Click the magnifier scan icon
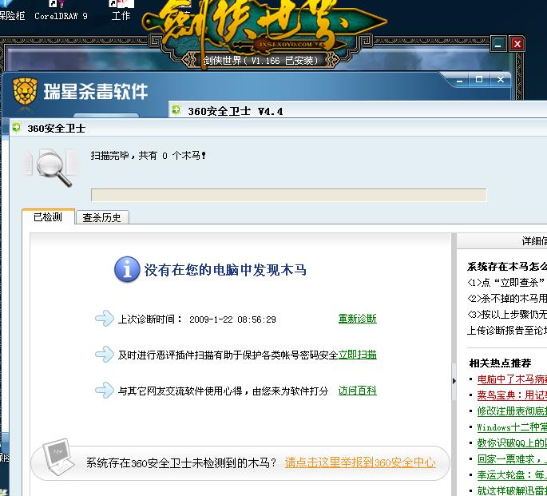This screenshot has height=496, width=547. (x=54, y=170)
